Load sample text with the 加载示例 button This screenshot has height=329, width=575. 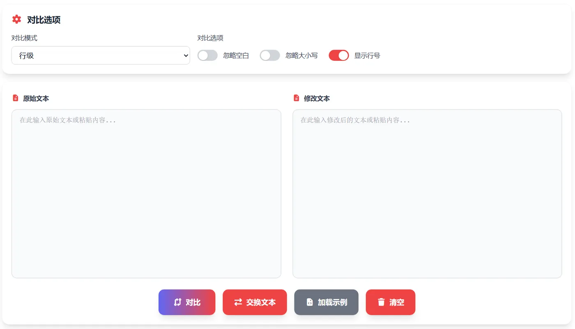pyautogui.click(x=326, y=302)
